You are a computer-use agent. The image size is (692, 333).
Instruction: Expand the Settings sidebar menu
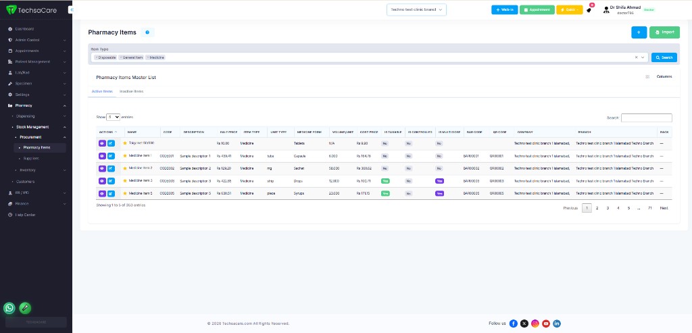coord(37,95)
